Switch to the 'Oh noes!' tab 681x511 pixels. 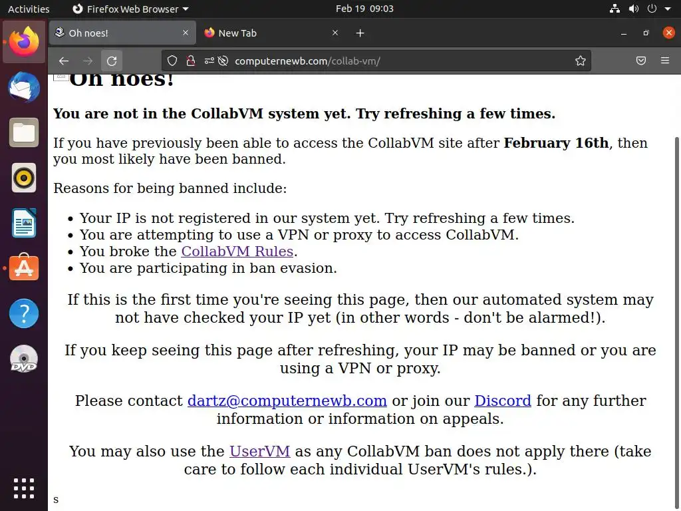point(122,33)
